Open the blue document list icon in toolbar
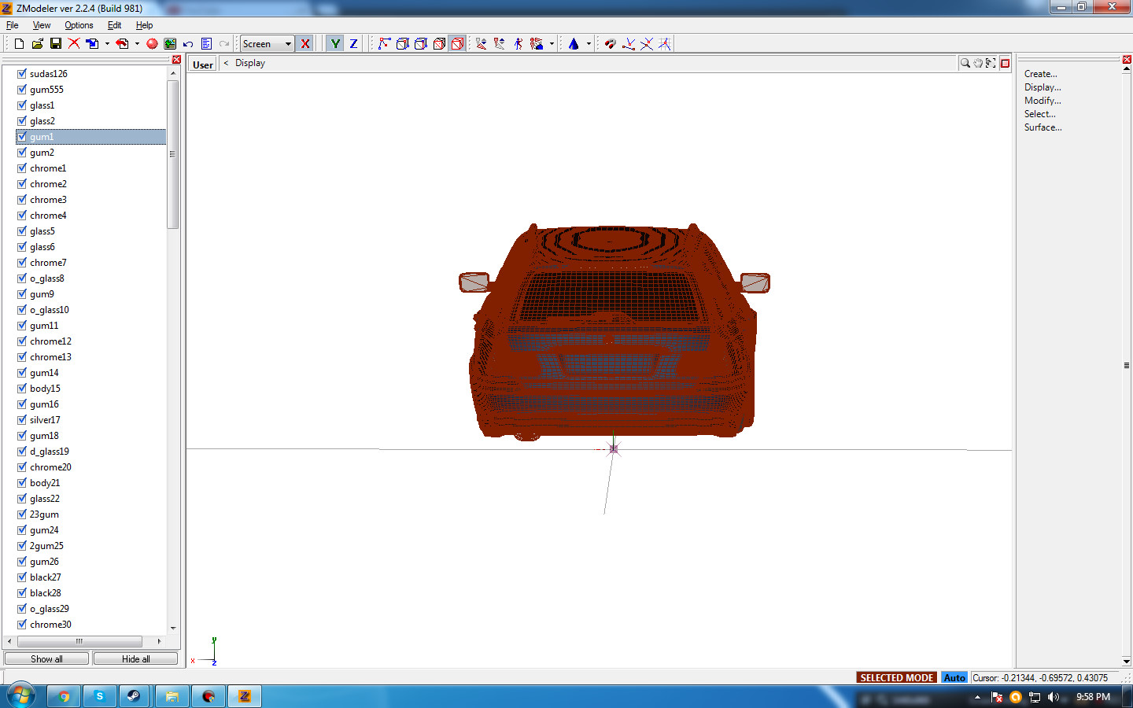Image resolution: width=1133 pixels, height=708 pixels. [x=206, y=44]
